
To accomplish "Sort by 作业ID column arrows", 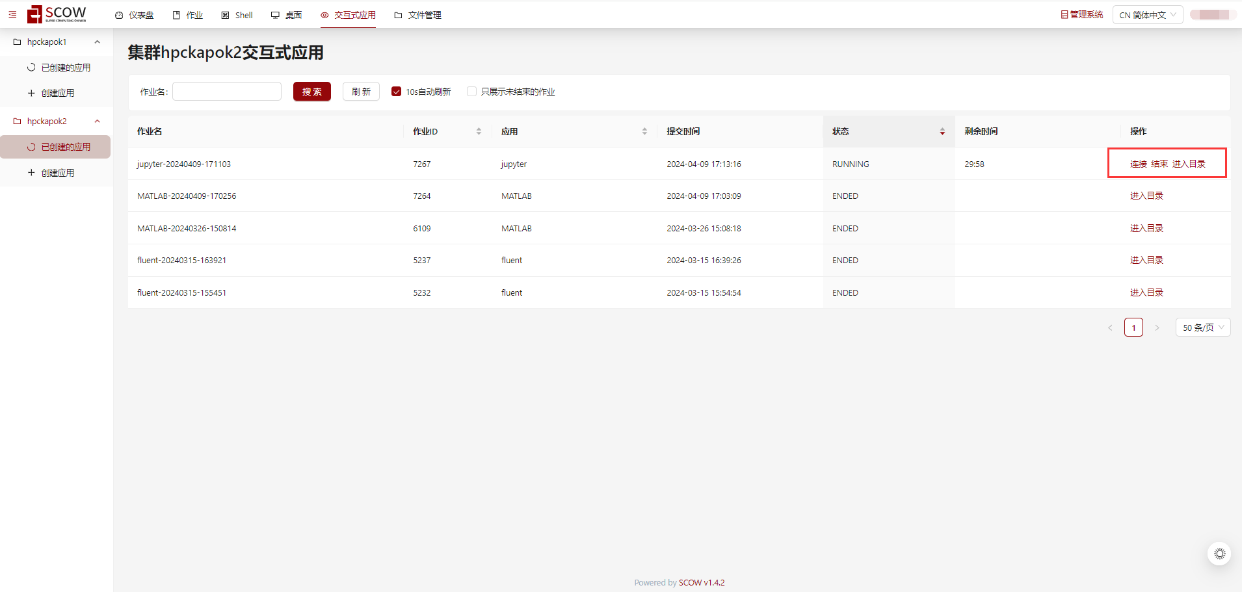I will tap(479, 131).
